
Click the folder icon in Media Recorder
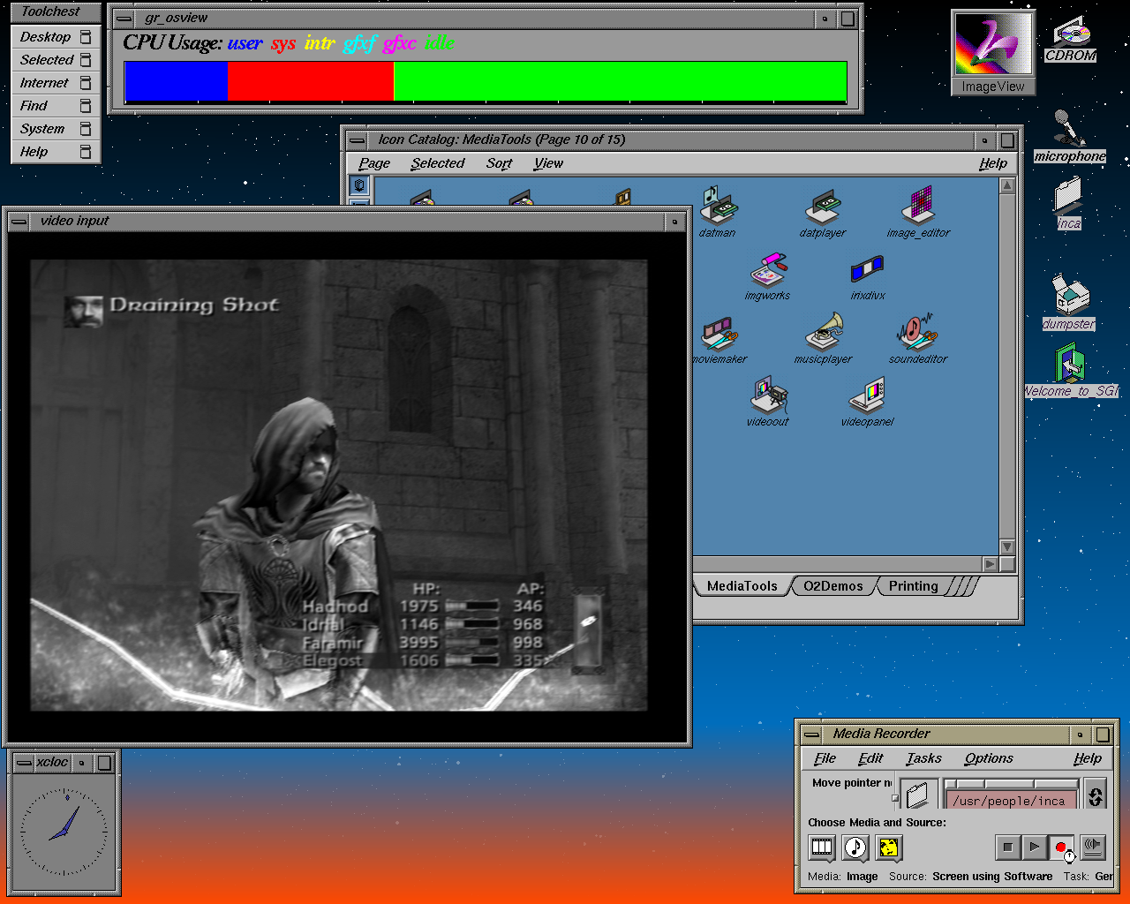[x=918, y=794]
